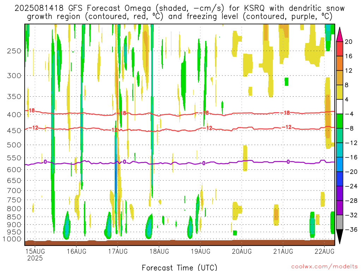
Task: Click the blue colorbar swatch between -20 and -24
Action: pos(339,179)
